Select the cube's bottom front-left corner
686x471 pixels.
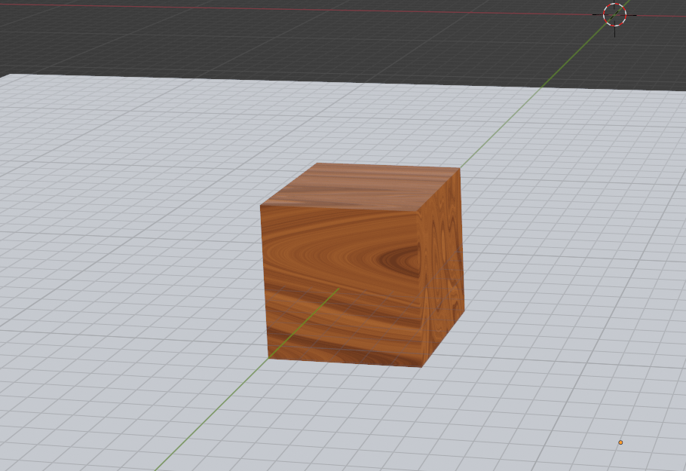pos(268,358)
